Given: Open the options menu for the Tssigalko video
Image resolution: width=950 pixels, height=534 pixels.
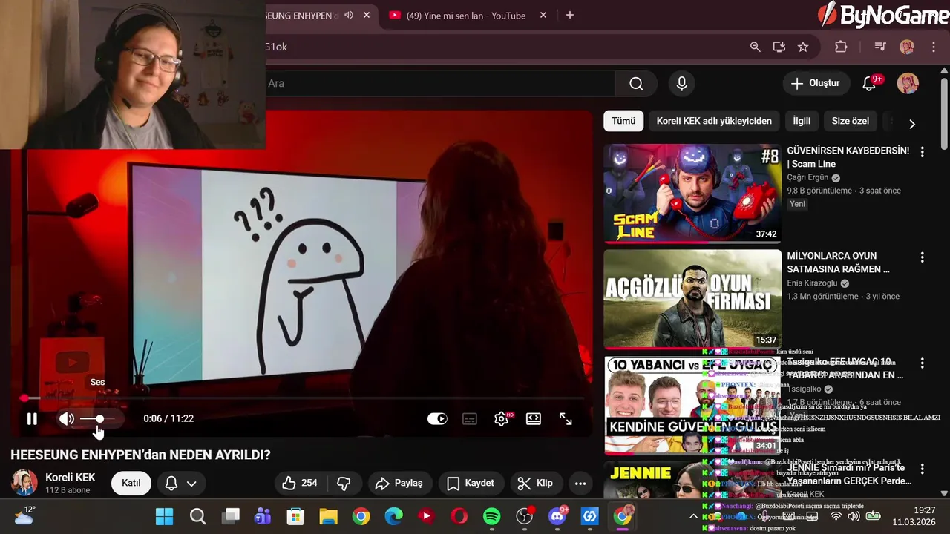Looking at the screenshot, I should [x=923, y=363].
